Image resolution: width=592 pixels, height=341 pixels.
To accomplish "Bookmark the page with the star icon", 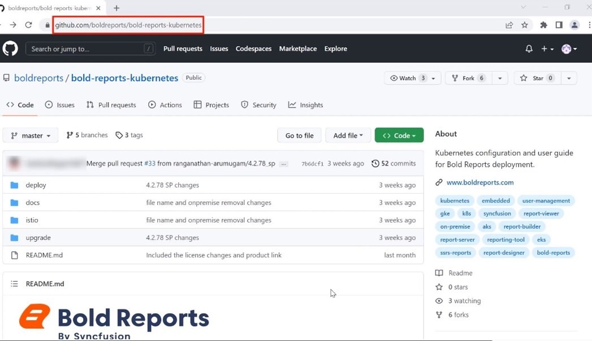I will (x=524, y=25).
